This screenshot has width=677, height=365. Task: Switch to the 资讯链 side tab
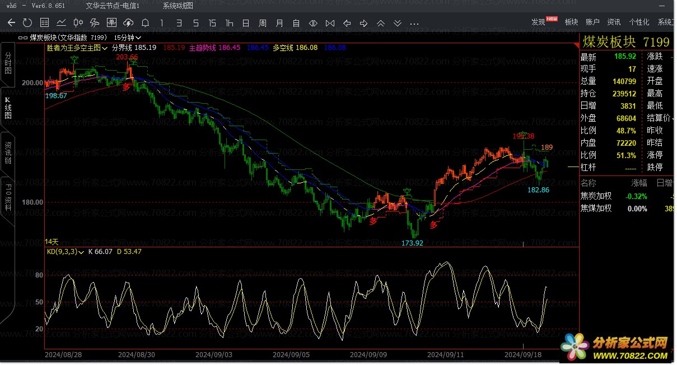(8, 153)
